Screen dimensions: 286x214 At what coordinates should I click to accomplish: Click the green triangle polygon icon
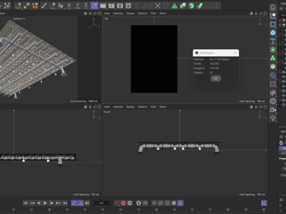(175, 6)
